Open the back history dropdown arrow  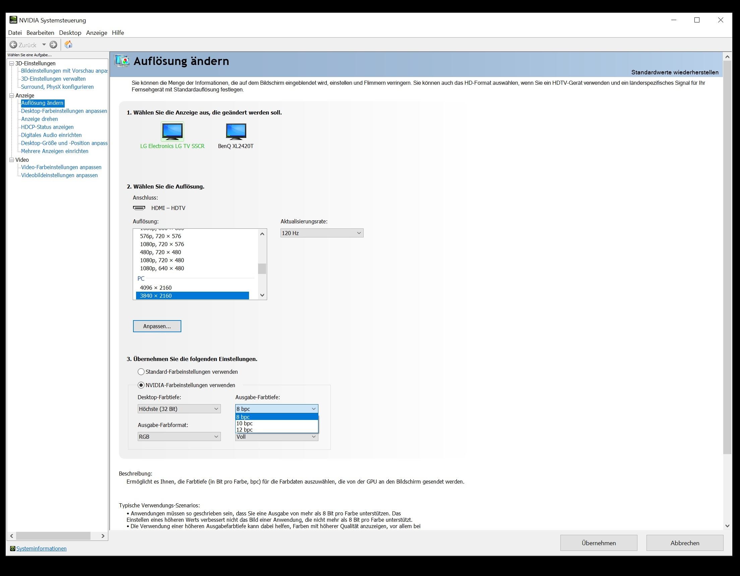44,45
